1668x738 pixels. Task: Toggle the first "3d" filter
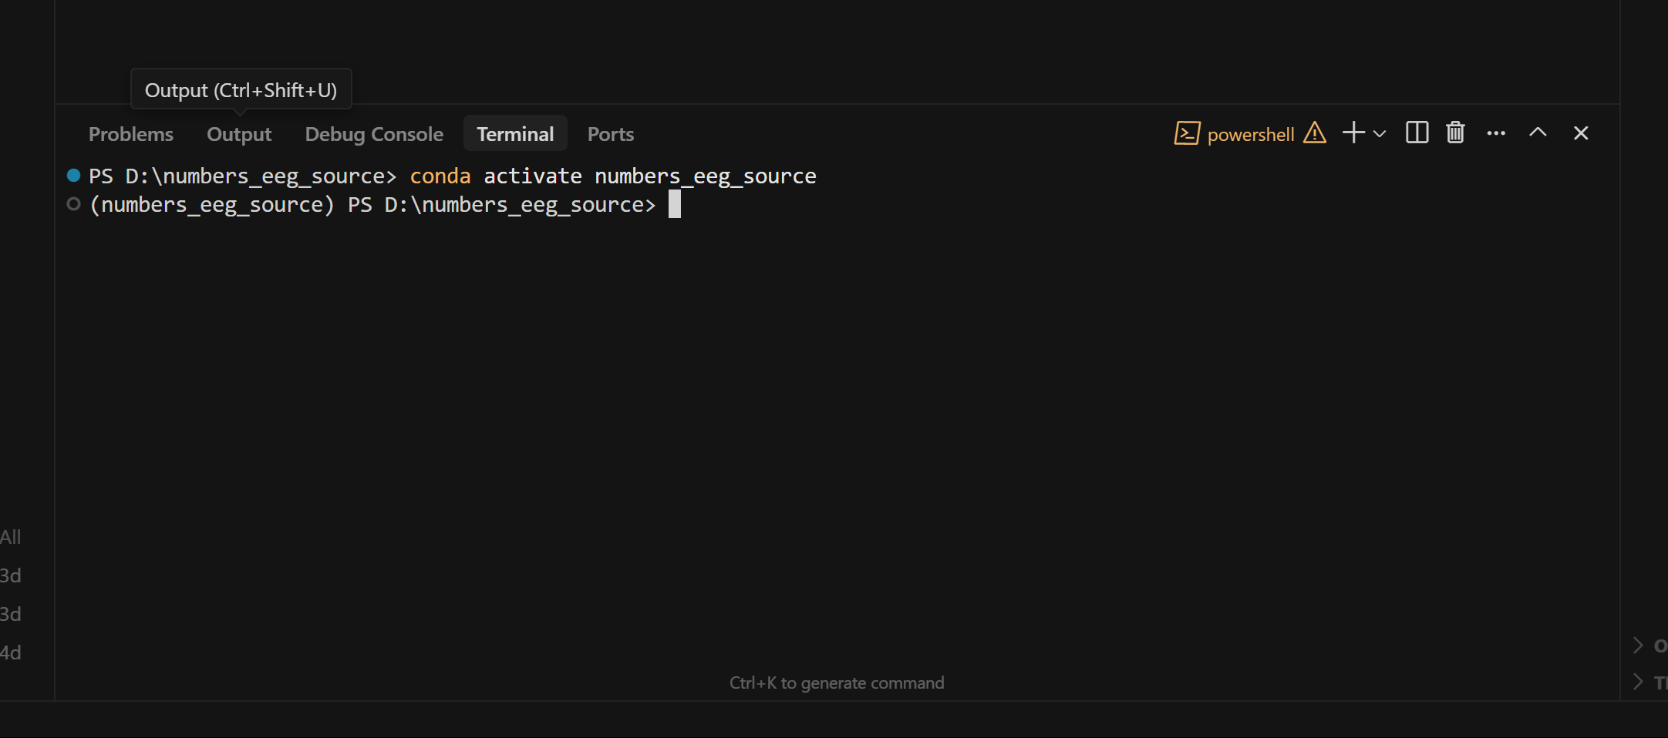point(10,575)
